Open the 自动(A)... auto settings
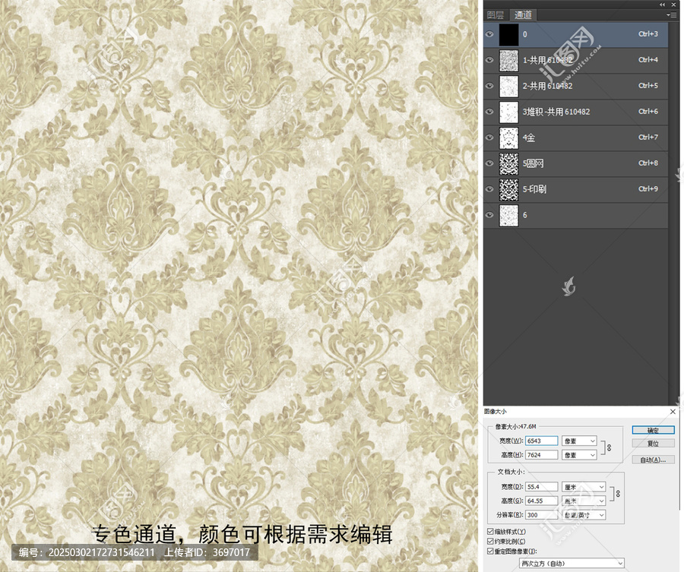This screenshot has height=572, width=684. 653,460
